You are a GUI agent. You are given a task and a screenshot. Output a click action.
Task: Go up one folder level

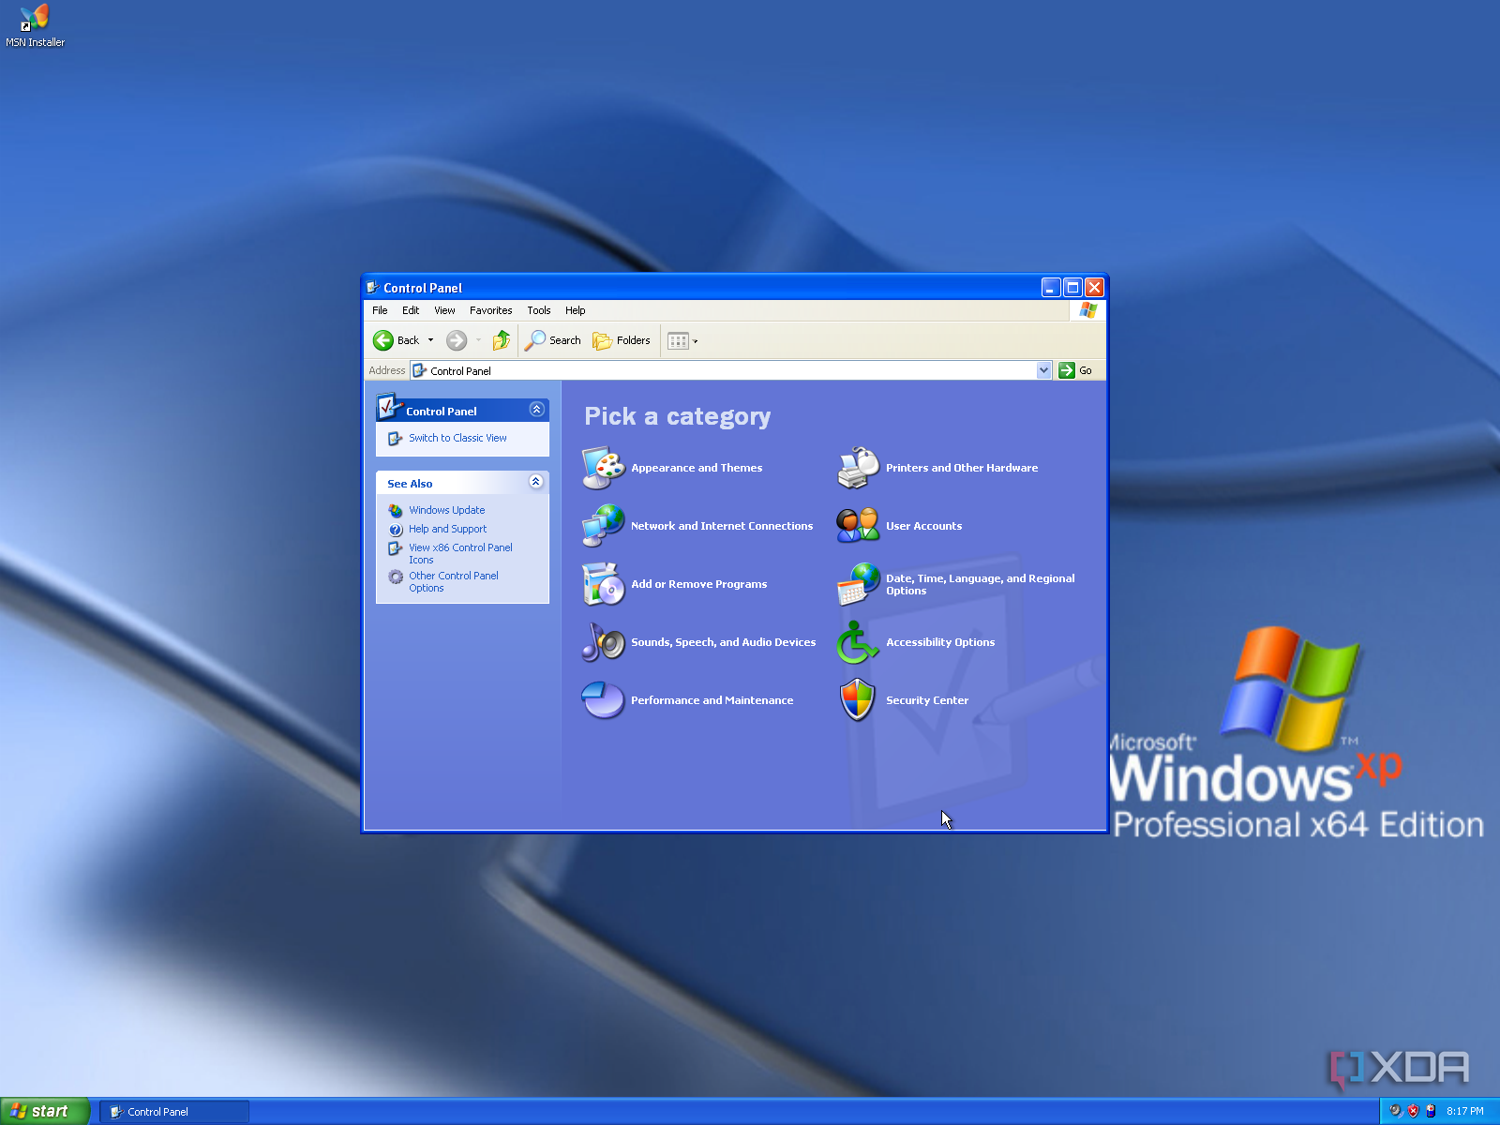(x=502, y=340)
